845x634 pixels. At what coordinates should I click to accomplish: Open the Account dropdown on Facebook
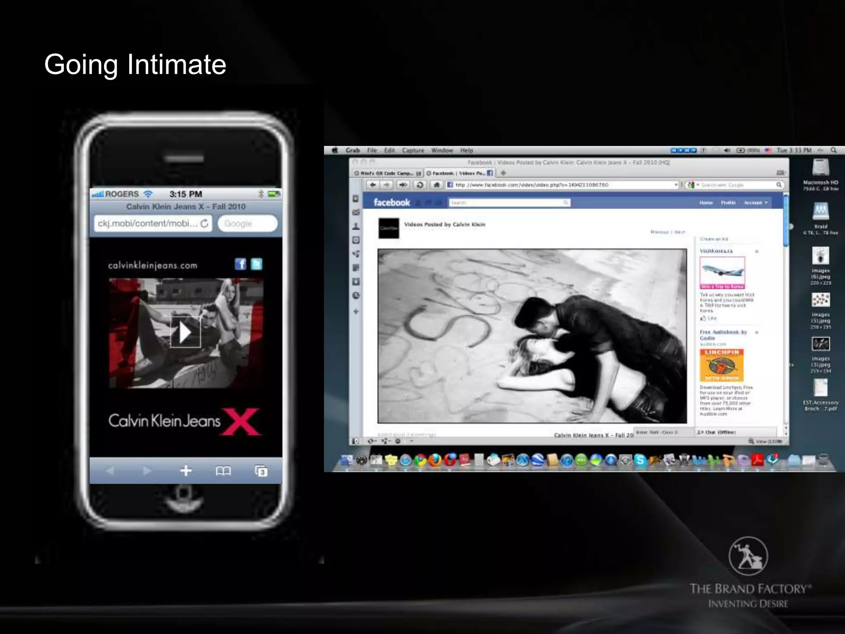pos(755,203)
